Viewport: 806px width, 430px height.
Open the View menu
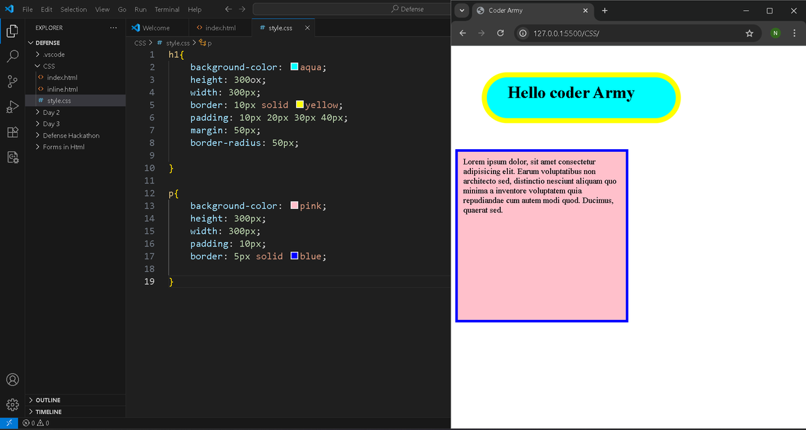(102, 9)
